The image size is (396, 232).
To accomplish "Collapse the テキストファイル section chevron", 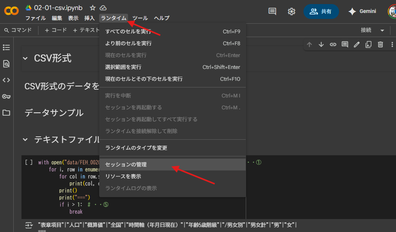I will [25, 140].
